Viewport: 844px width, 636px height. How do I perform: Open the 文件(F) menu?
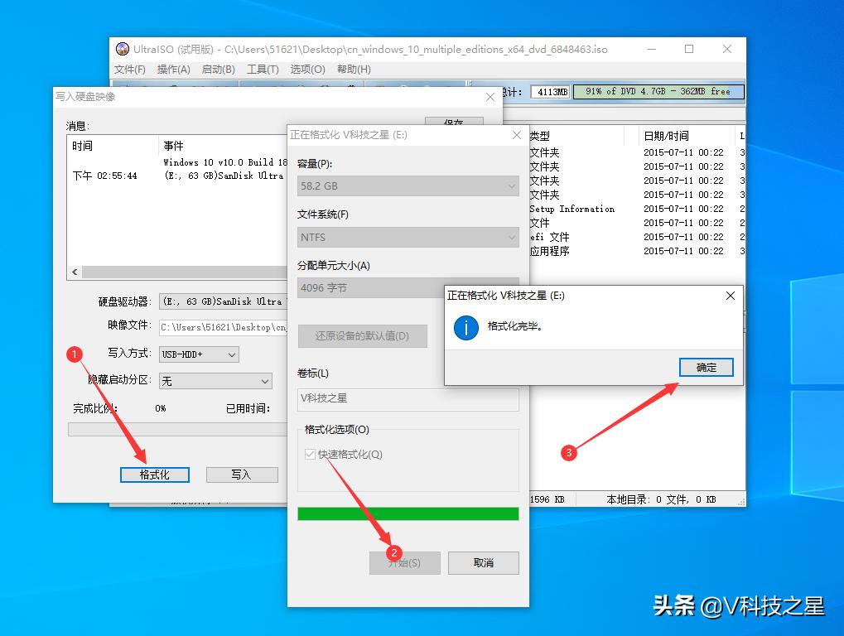point(129,69)
